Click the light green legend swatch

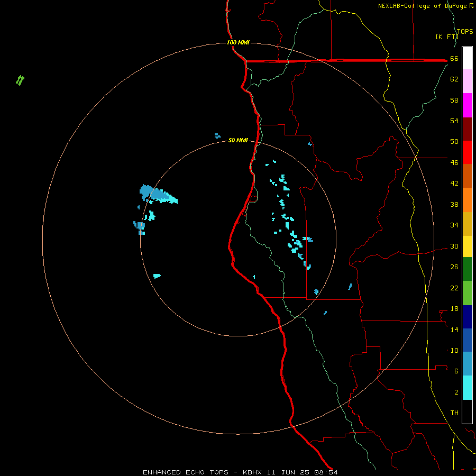(467, 293)
